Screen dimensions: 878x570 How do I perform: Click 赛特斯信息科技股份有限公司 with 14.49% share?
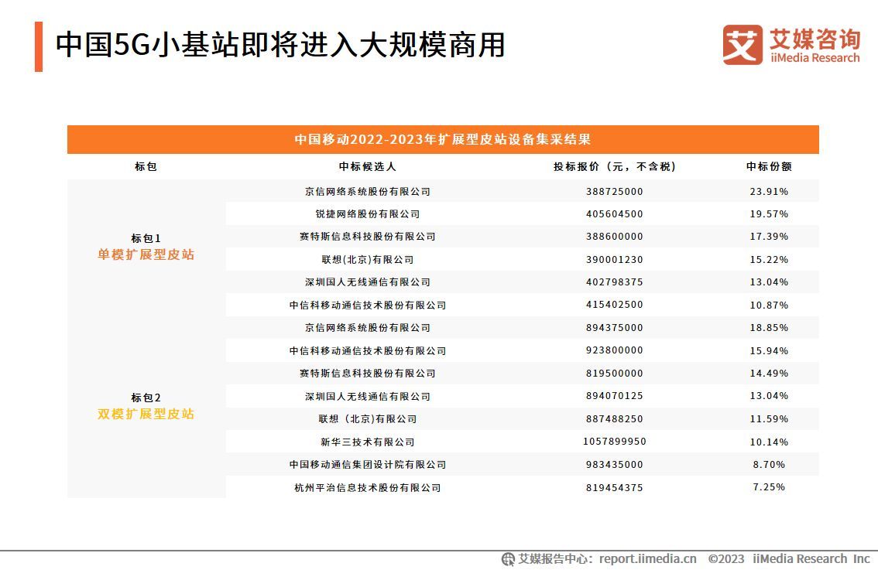(367, 373)
